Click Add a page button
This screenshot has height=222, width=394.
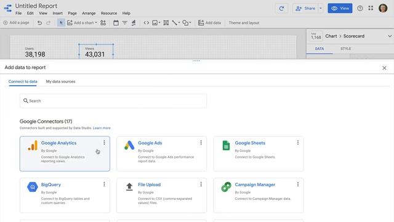pos(17,23)
